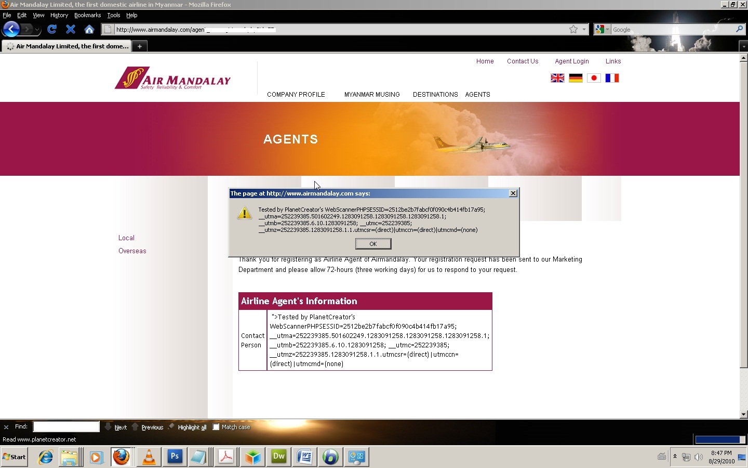
Task: Launch Photoshop from taskbar
Action: point(175,457)
